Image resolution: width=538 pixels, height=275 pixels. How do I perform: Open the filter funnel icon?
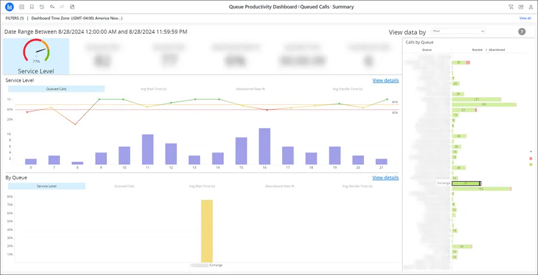511,6
